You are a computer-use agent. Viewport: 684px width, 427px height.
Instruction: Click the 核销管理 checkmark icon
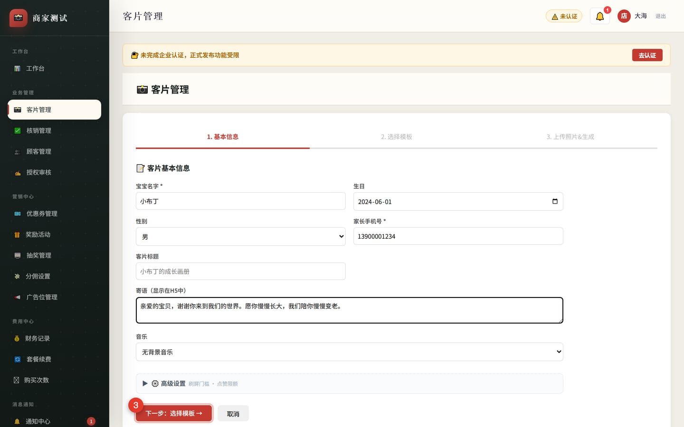coord(18,131)
